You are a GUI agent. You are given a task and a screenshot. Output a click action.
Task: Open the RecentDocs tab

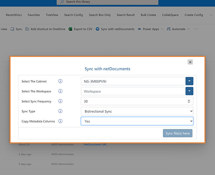(x=14, y=15)
